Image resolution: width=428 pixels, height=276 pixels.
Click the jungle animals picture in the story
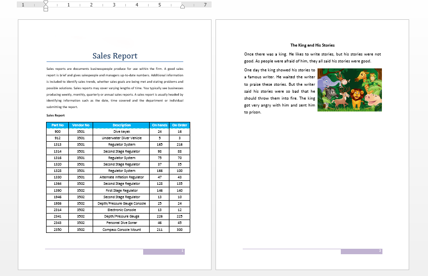point(350,90)
